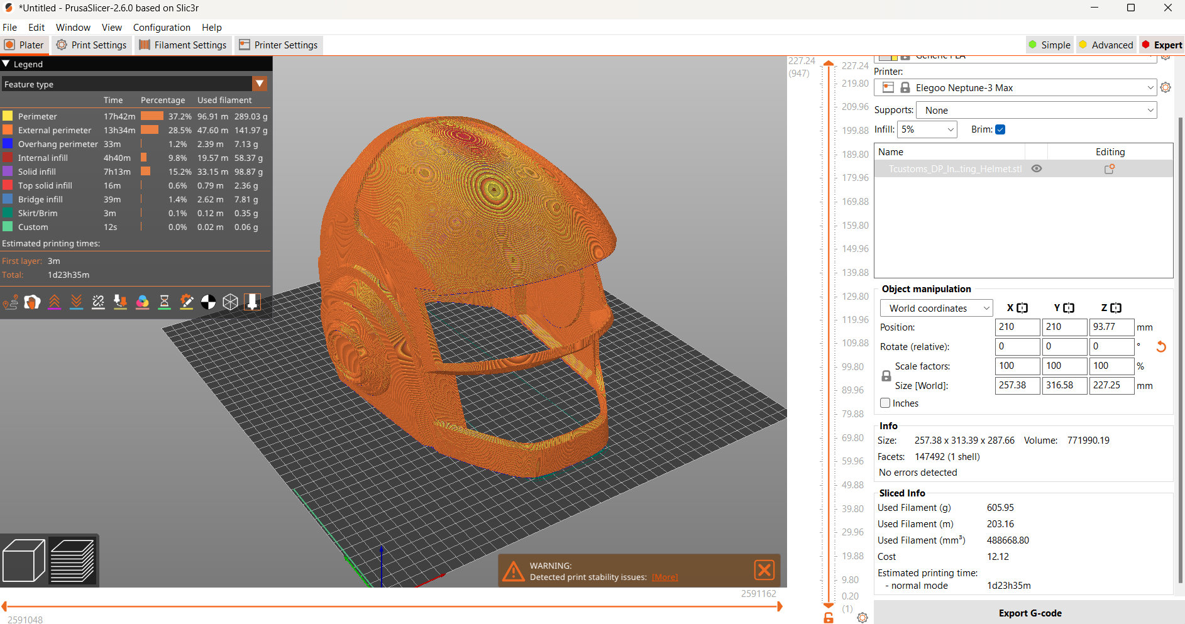
Task: Toggle shells display in preview
Action: [230, 302]
